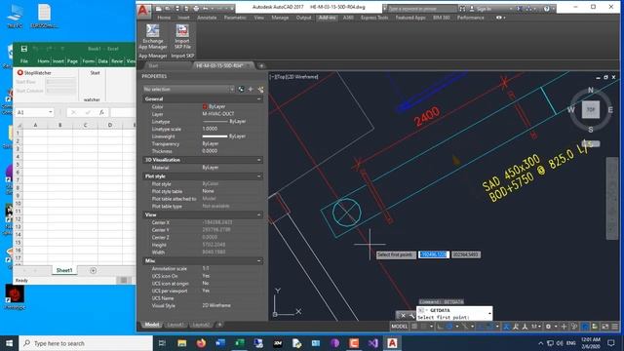This screenshot has height=351, width=624.
Task: Toggle Polar Tracking in status bar
Action: tap(449, 327)
